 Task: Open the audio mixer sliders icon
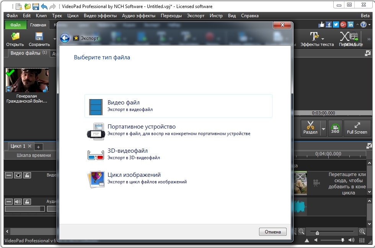362,240
